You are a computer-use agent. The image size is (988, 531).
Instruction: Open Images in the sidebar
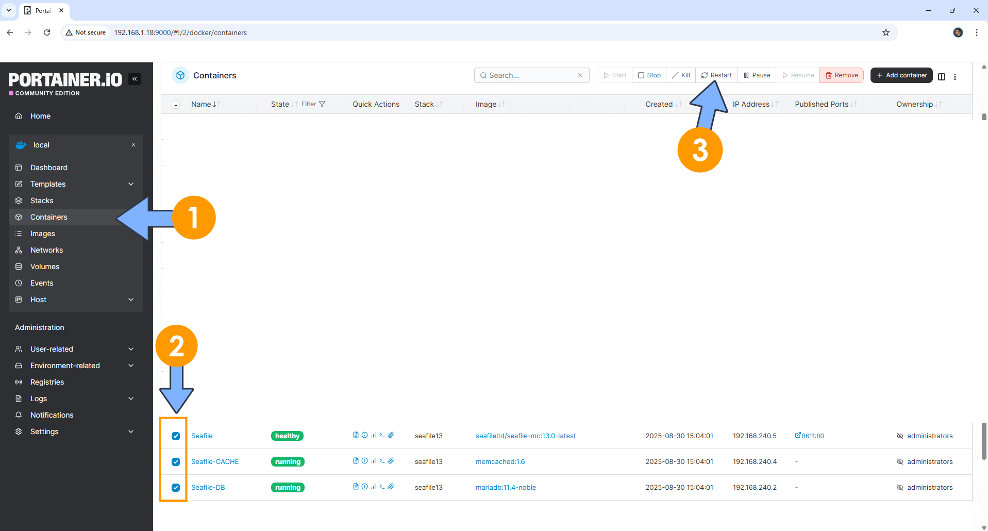[43, 234]
